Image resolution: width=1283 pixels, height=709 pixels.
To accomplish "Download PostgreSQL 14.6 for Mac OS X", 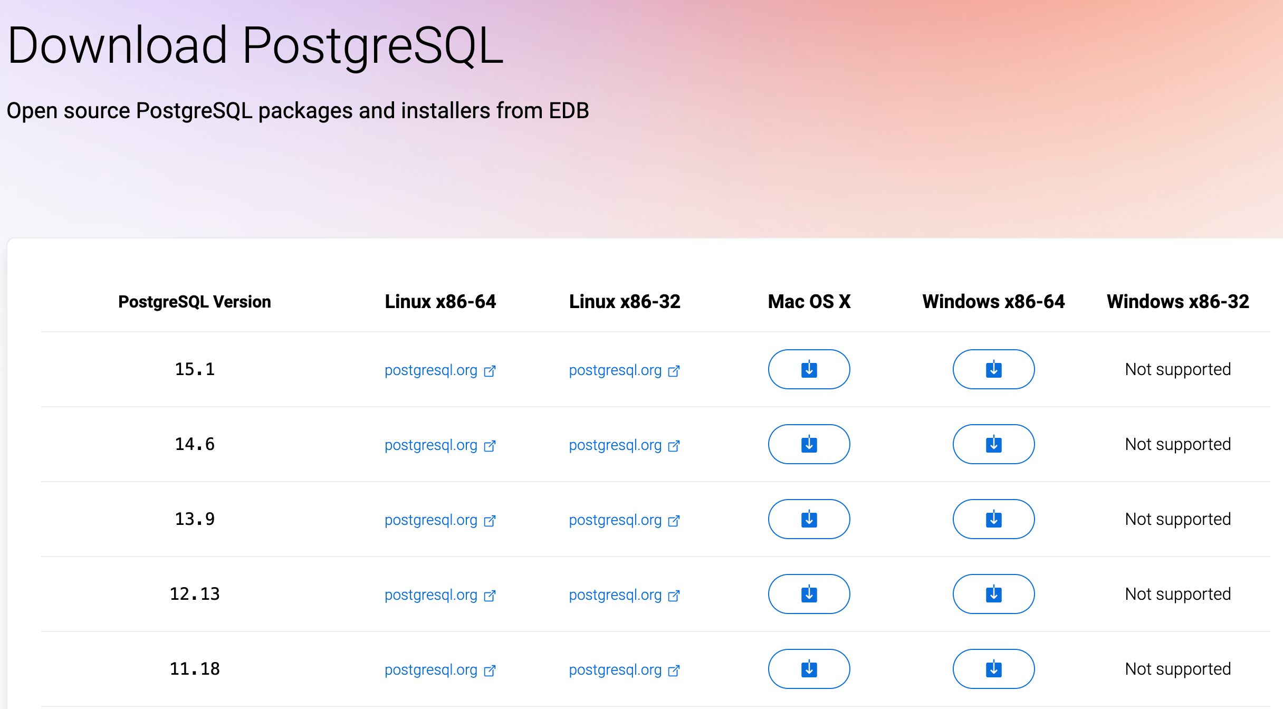I will pyautogui.click(x=809, y=444).
